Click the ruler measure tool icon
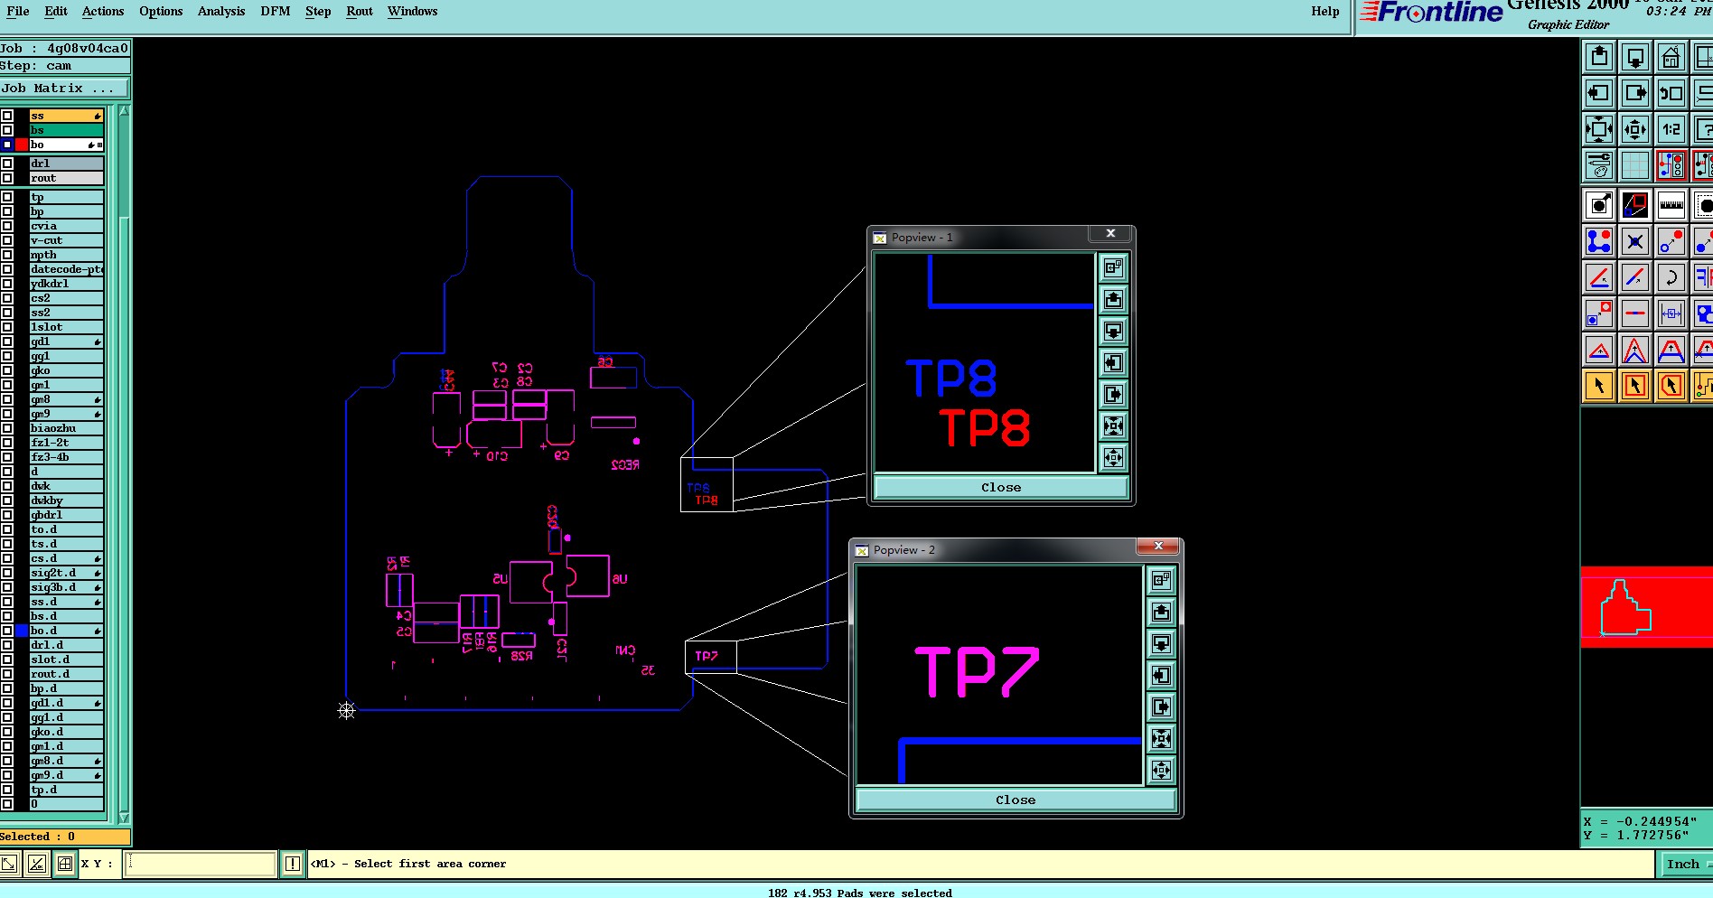This screenshot has width=1713, height=898. pos(1671,205)
